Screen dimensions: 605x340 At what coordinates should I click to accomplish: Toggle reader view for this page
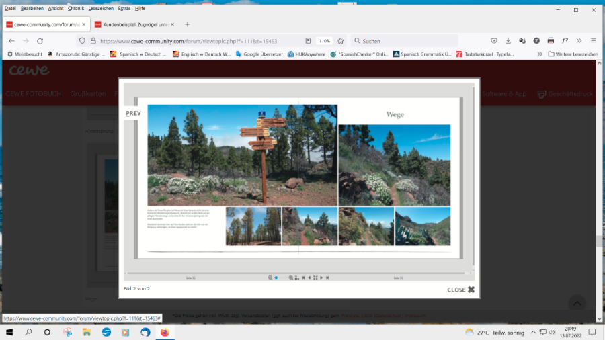pos(308,40)
